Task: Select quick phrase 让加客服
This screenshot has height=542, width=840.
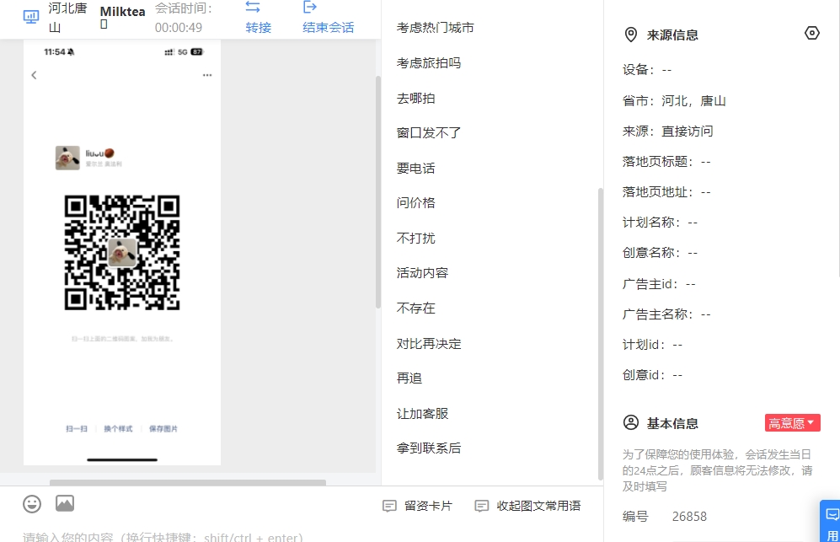Action: coord(422,413)
